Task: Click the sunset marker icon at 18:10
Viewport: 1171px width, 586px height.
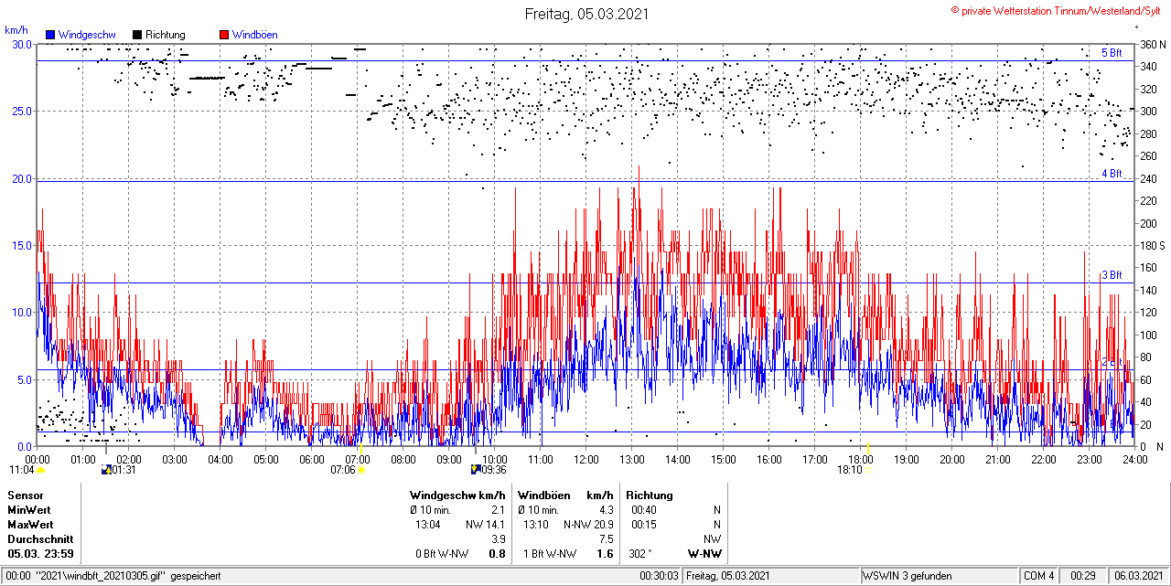Action: (868, 470)
